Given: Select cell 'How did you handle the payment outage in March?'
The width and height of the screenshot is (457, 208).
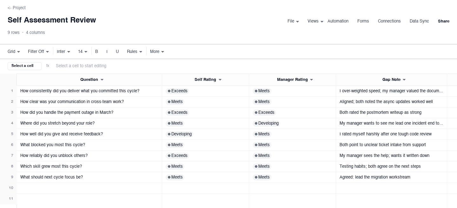Looking at the screenshot, I should point(89,113).
